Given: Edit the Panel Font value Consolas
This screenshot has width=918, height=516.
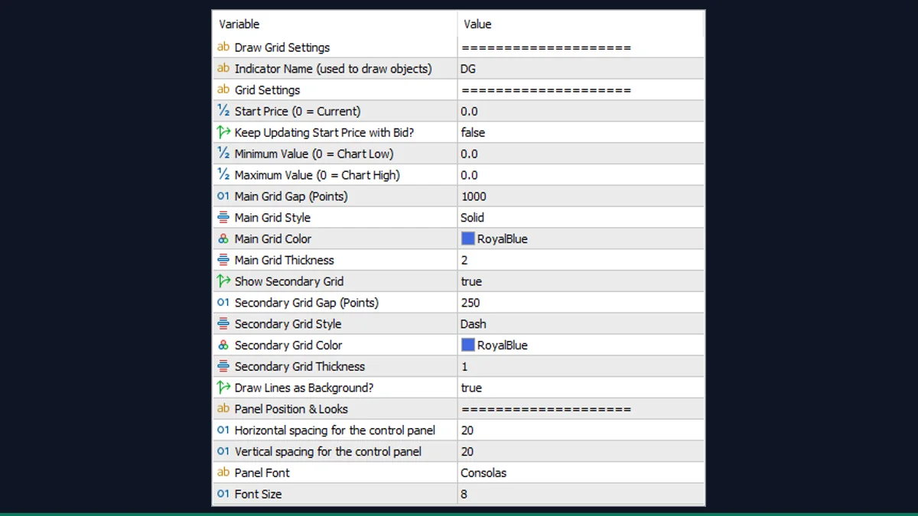Looking at the screenshot, I should (581, 472).
